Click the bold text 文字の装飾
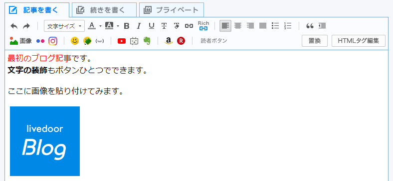393x181 pixels. click(27, 71)
